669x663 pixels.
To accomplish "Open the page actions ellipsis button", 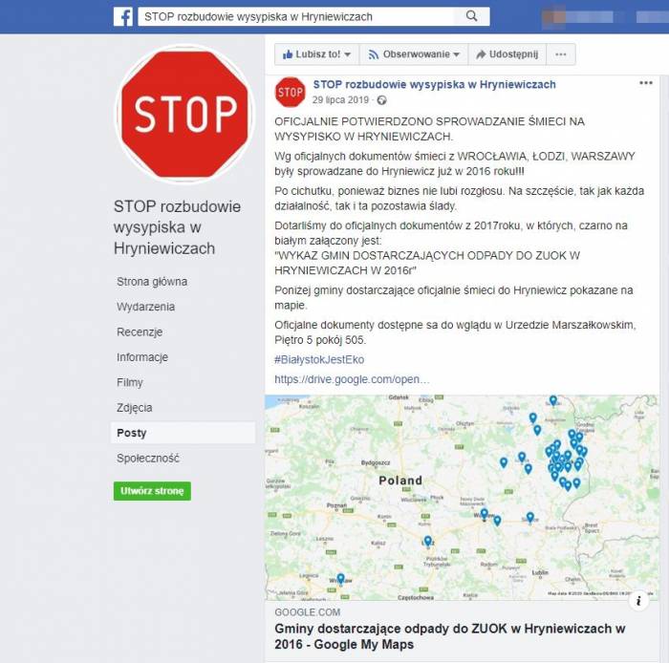I will point(561,54).
